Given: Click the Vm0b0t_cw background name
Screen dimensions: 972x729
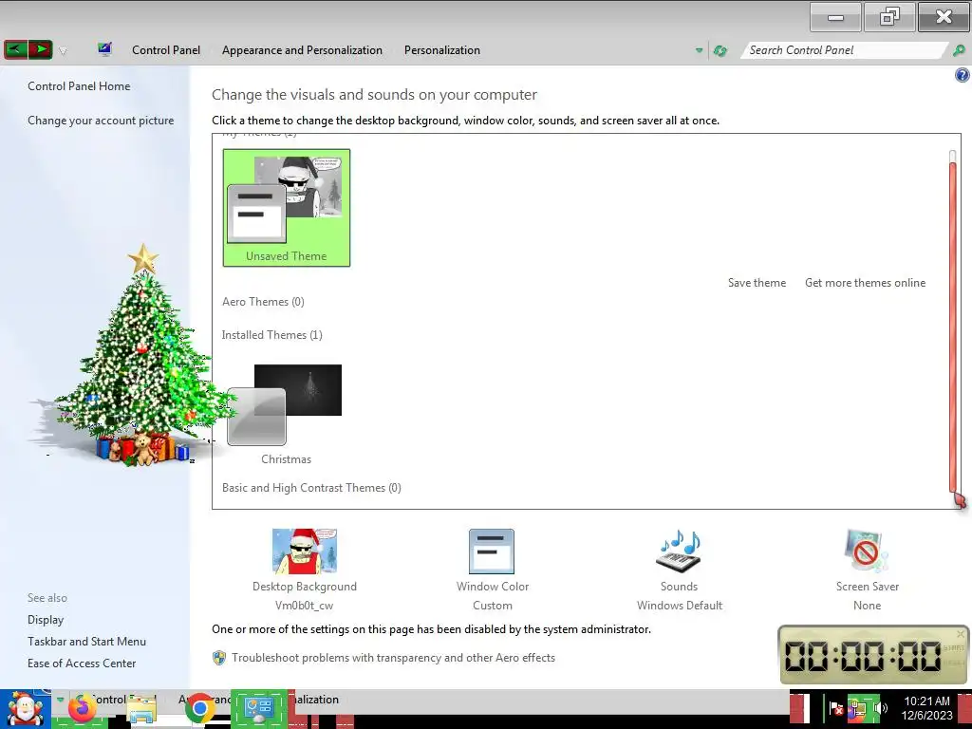Looking at the screenshot, I should pyautogui.click(x=305, y=606).
